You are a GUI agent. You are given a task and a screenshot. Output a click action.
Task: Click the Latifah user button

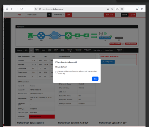tap(125, 15)
